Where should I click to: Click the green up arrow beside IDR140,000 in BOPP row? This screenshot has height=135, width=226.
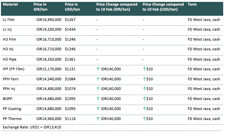click(98, 99)
